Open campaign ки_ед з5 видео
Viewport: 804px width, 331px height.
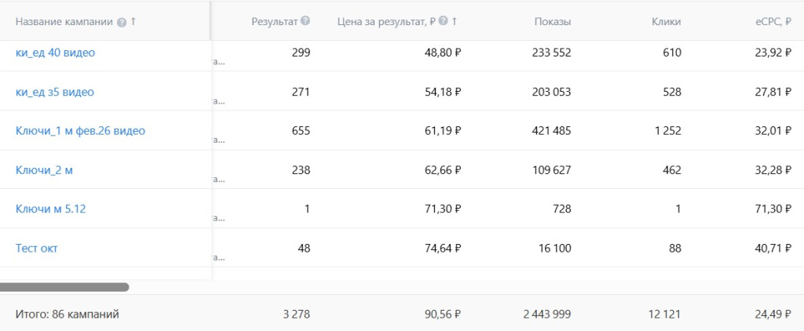55,93
